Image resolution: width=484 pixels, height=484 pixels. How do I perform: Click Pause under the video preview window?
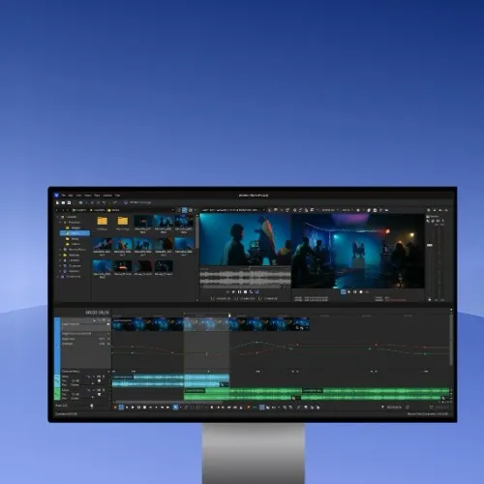coord(355,292)
